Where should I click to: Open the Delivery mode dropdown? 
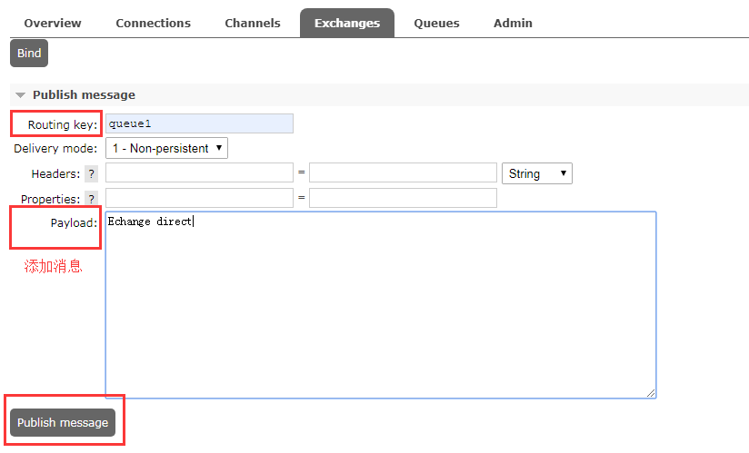pos(166,148)
